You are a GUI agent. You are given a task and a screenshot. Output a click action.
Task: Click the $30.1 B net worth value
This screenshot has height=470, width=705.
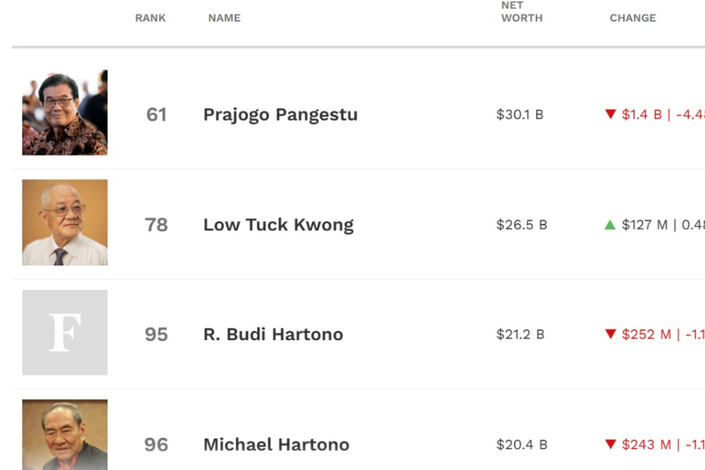(520, 115)
